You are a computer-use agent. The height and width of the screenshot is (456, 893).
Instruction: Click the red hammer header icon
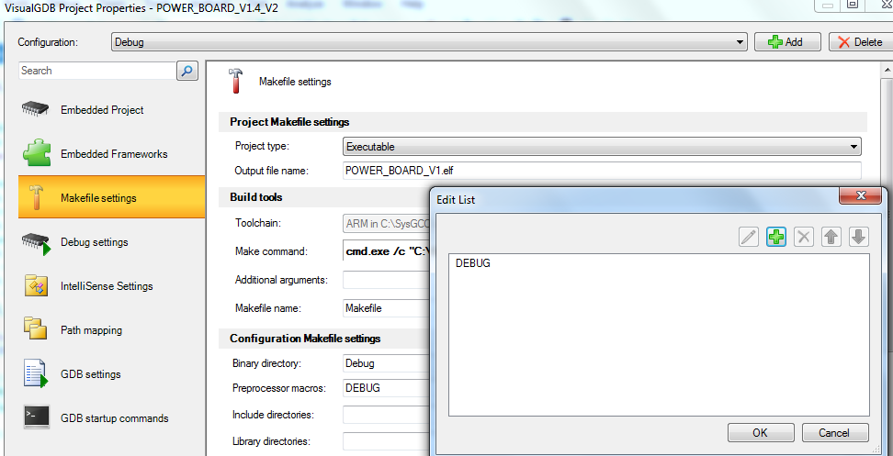[x=235, y=82]
